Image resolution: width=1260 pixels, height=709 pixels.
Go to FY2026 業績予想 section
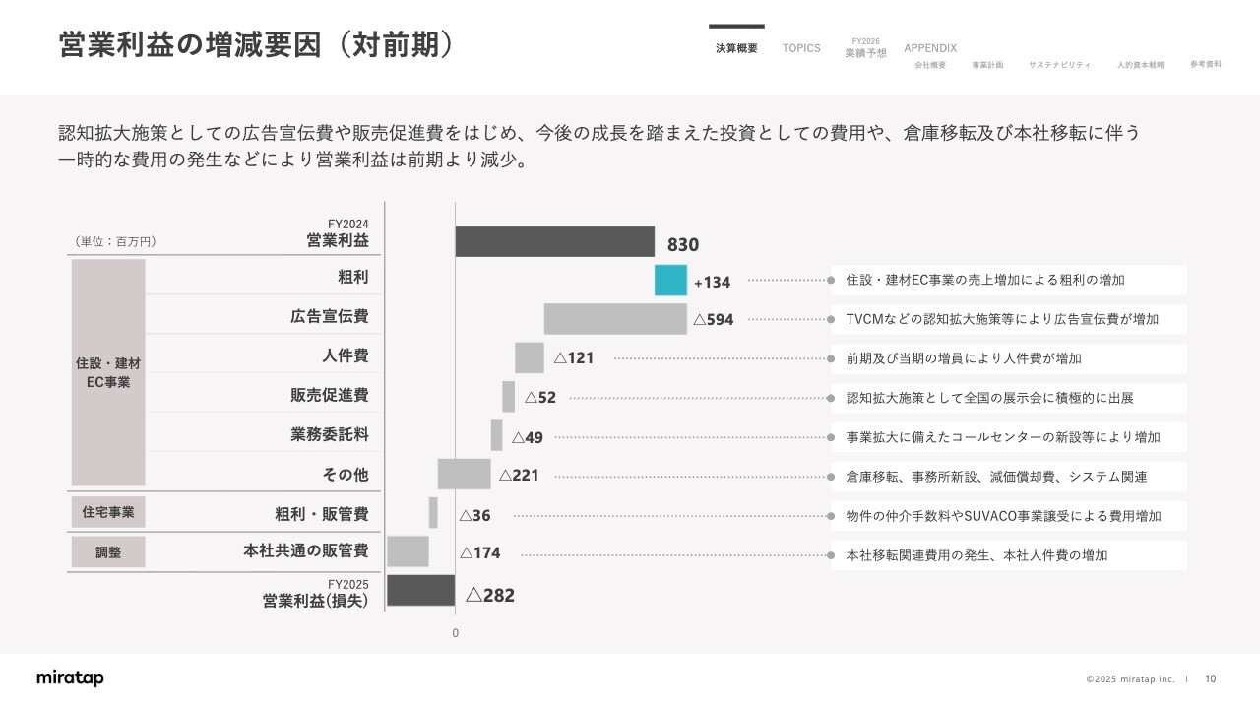pos(865,49)
